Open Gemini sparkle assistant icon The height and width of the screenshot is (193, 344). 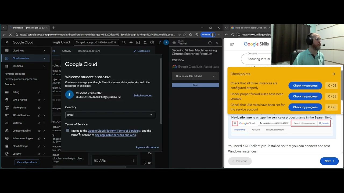tap(131, 42)
